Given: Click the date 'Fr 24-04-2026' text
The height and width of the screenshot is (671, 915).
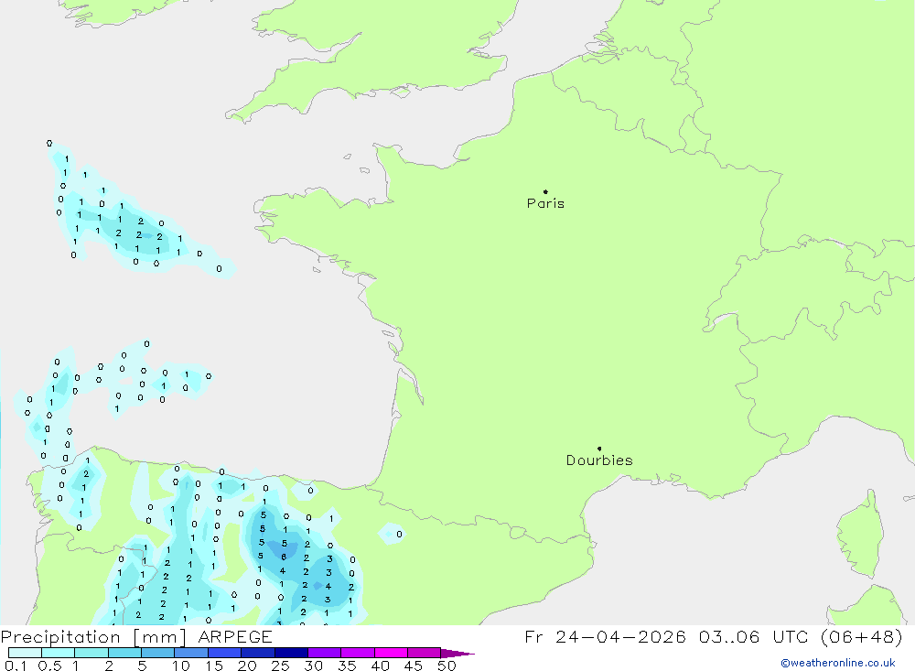Looking at the screenshot, I should tap(605, 636).
